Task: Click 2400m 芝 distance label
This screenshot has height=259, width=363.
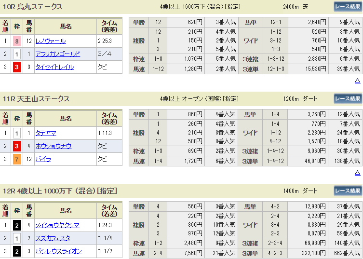Action: 296,7
